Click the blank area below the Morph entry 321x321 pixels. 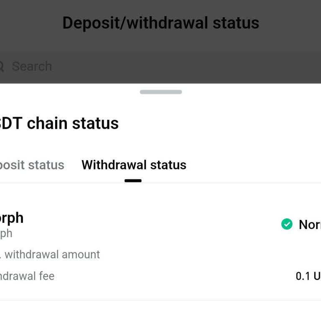point(160,311)
